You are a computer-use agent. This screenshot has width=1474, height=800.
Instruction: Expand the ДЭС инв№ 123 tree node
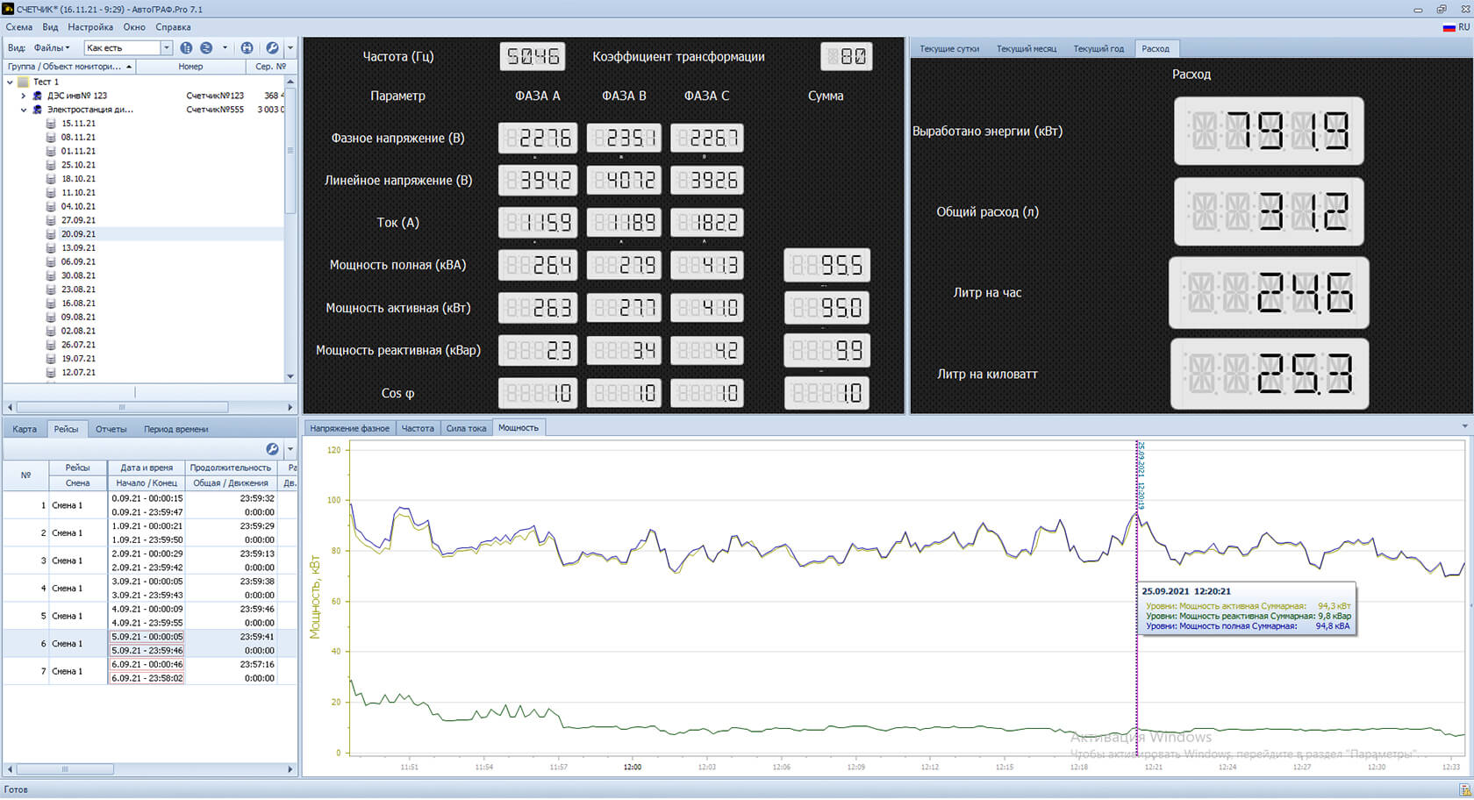pos(24,96)
